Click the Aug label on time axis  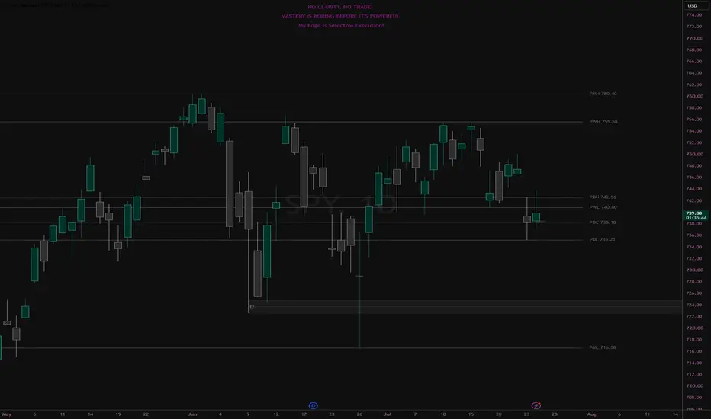(x=591, y=414)
